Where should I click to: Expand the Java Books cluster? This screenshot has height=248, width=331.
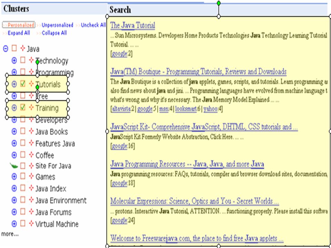pyautogui.click(x=14, y=132)
